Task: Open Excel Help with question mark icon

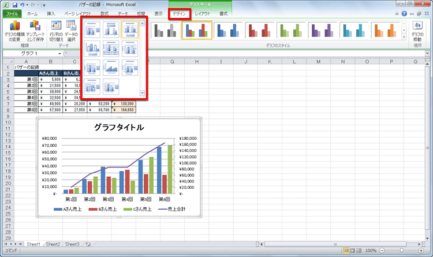Action: [404, 13]
